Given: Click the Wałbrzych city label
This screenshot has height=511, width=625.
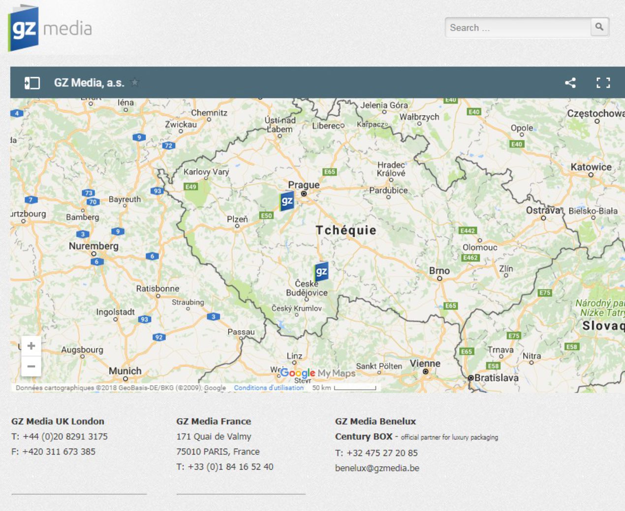Looking at the screenshot, I should coord(419,117).
